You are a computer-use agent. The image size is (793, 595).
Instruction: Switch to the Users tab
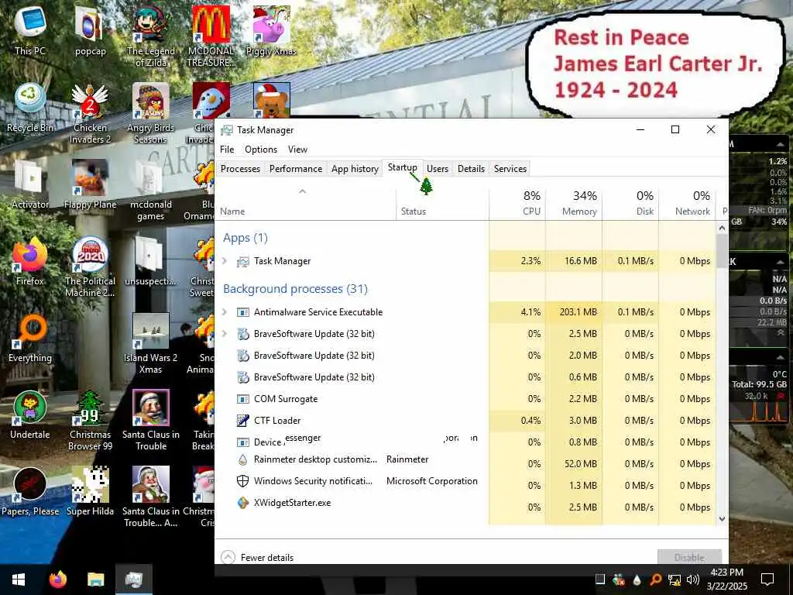438,168
